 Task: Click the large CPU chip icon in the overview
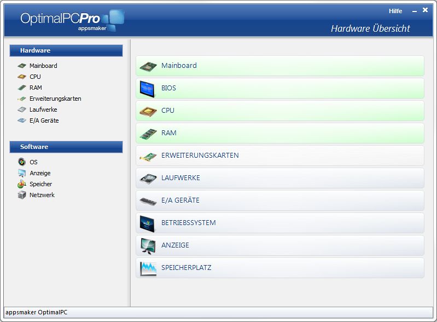point(148,111)
